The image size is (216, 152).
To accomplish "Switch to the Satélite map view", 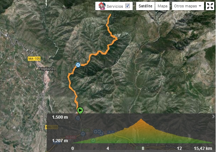I will click(145, 6).
